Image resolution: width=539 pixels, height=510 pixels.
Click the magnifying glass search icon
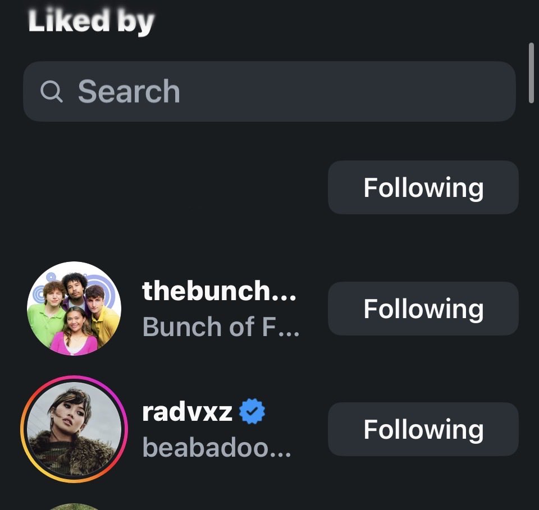[52, 91]
